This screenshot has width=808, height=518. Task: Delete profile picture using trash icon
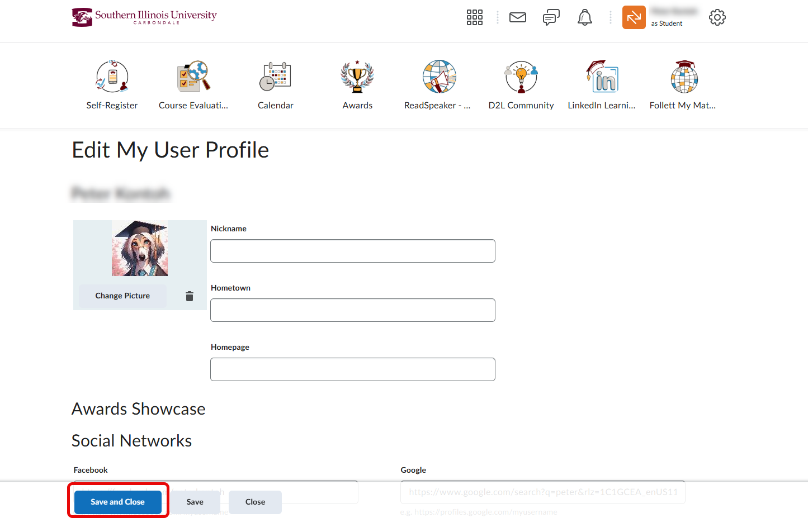190,296
